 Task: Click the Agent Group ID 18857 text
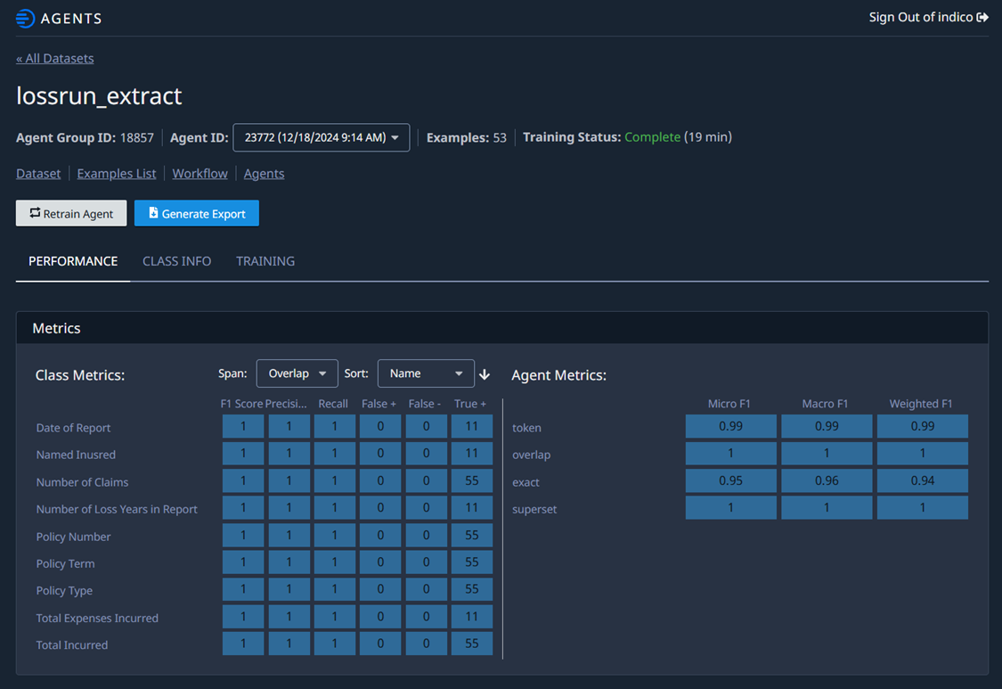click(85, 137)
